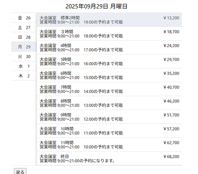Screen dimensions: 198x174
Task: Select Saturday 27 in the date list
Action: pos(24,27)
